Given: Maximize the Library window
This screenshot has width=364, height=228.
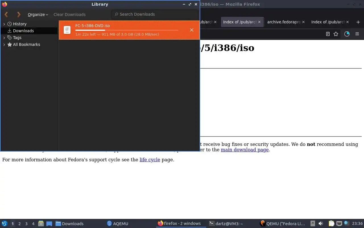Looking at the screenshot, I should tap(190, 4).
